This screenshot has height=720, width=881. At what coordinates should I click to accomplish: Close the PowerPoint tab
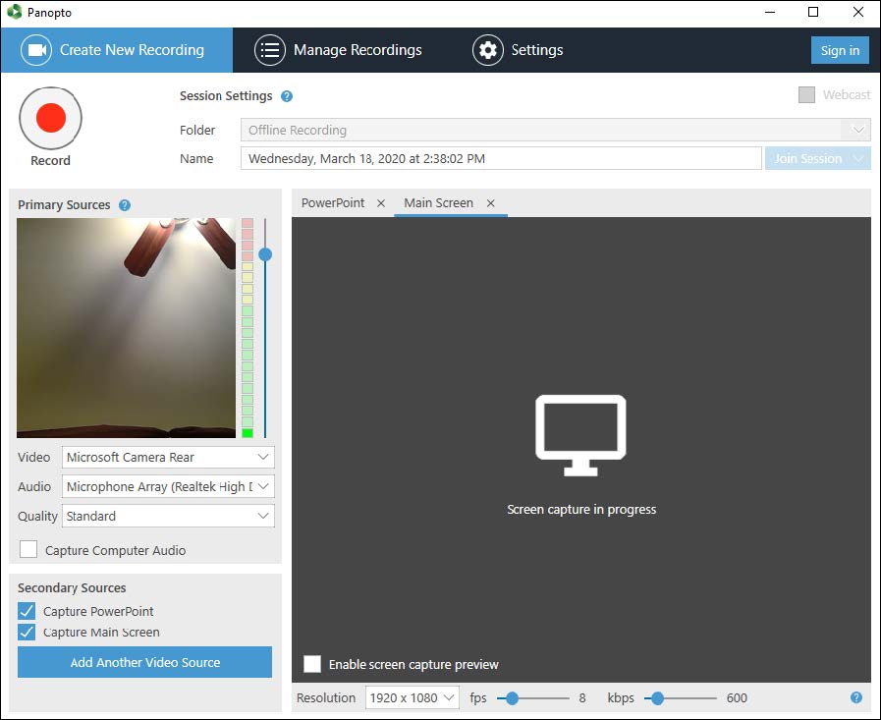pyautogui.click(x=381, y=203)
